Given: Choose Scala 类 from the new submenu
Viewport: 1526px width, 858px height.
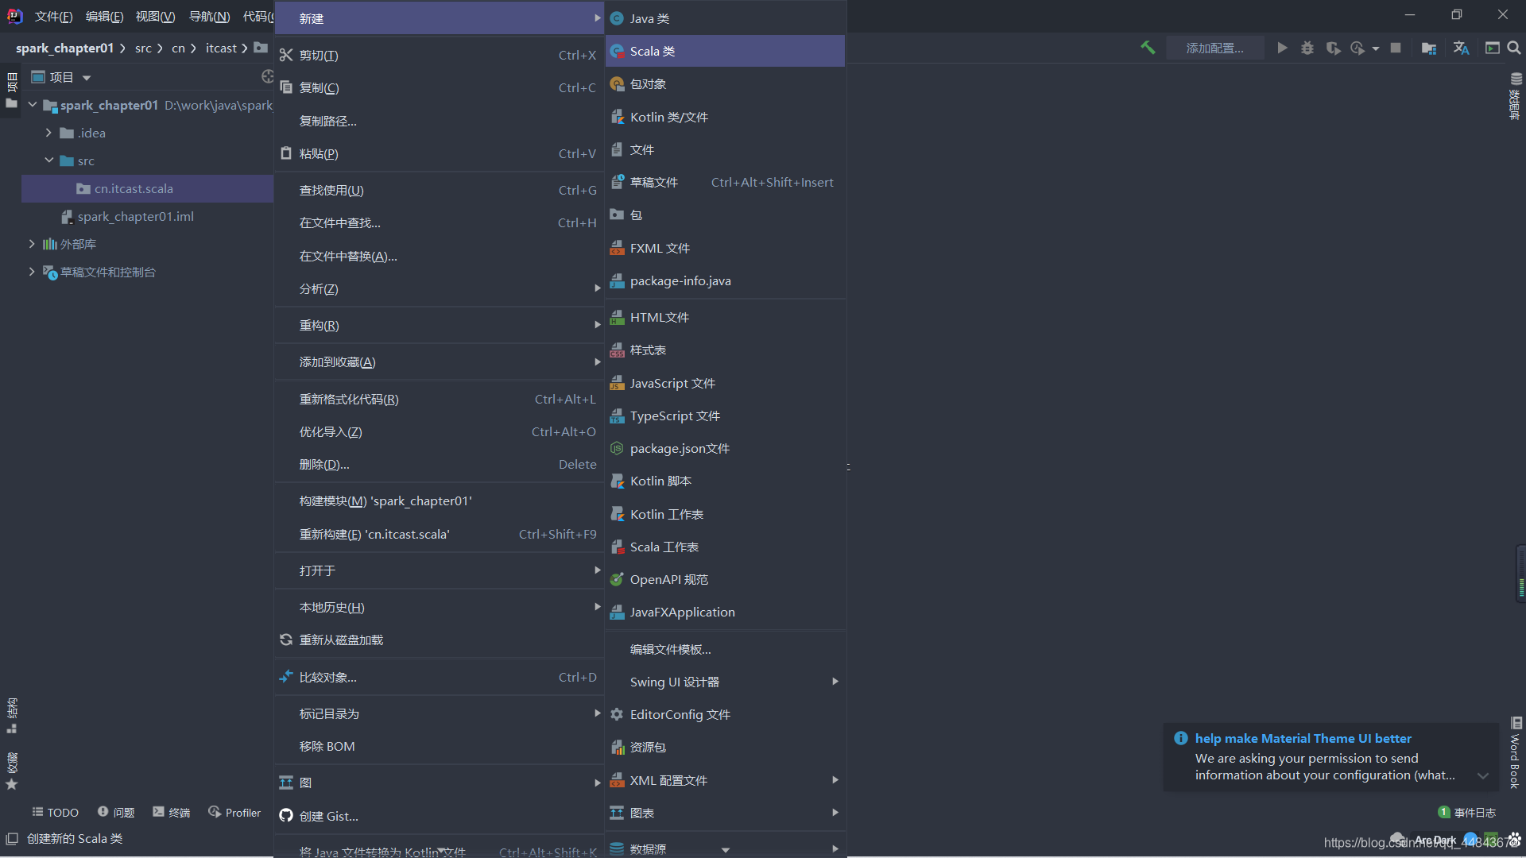Looking at the screenshot, I should (x=725, y=51).
